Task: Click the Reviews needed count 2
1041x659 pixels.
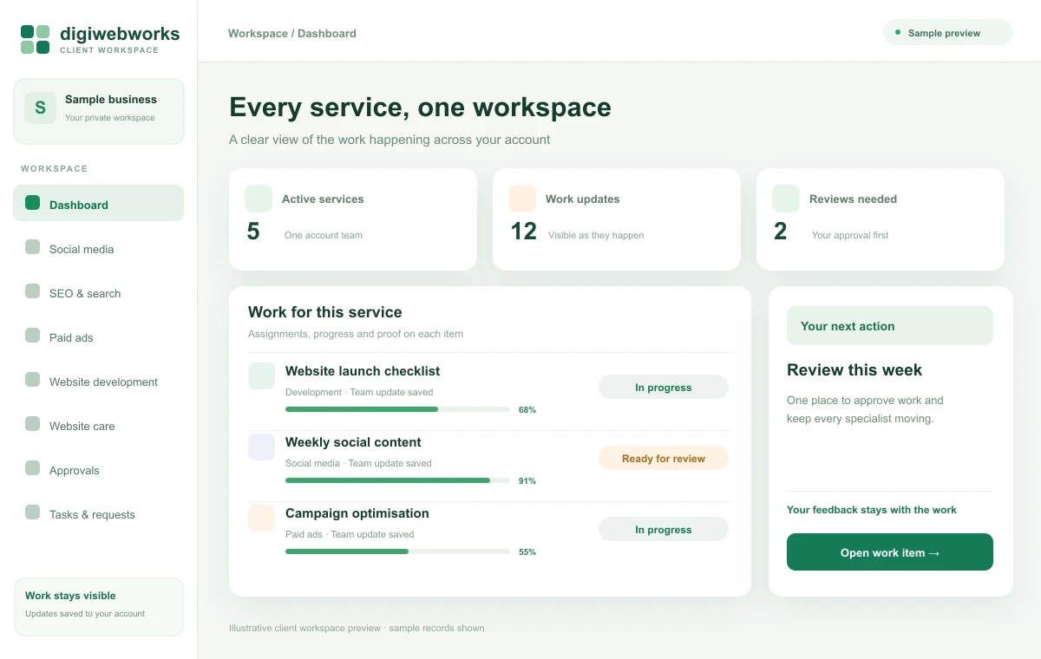Action: coord(781,232)
